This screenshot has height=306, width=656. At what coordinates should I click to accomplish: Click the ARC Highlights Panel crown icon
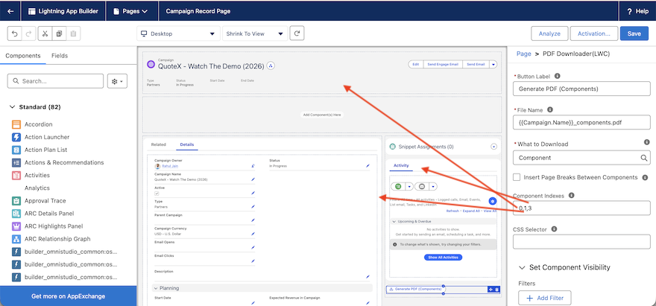click(16, 226)
